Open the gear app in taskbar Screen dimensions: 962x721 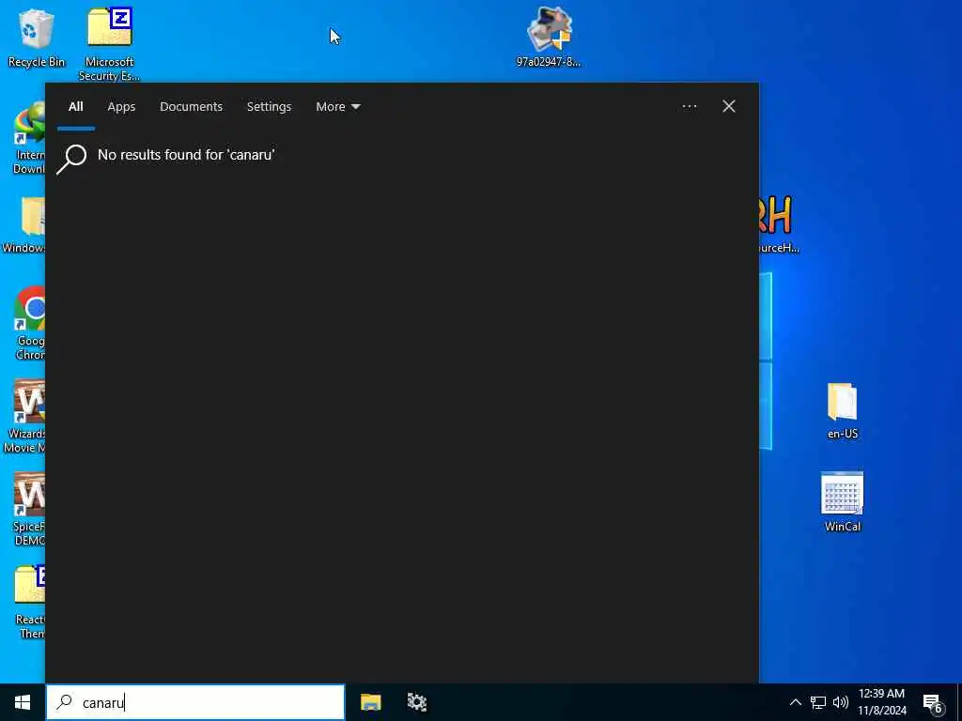(x=416, y=702)
